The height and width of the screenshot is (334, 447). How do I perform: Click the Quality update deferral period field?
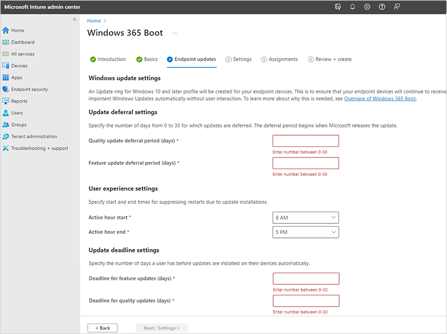click(x=306, y=141)
